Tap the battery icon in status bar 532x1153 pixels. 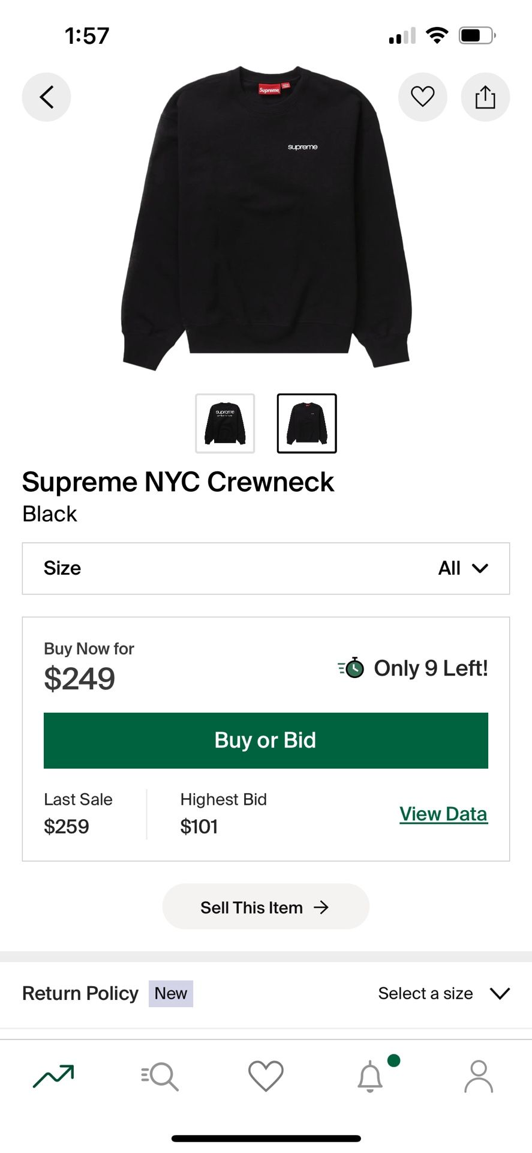click(476, 35)
